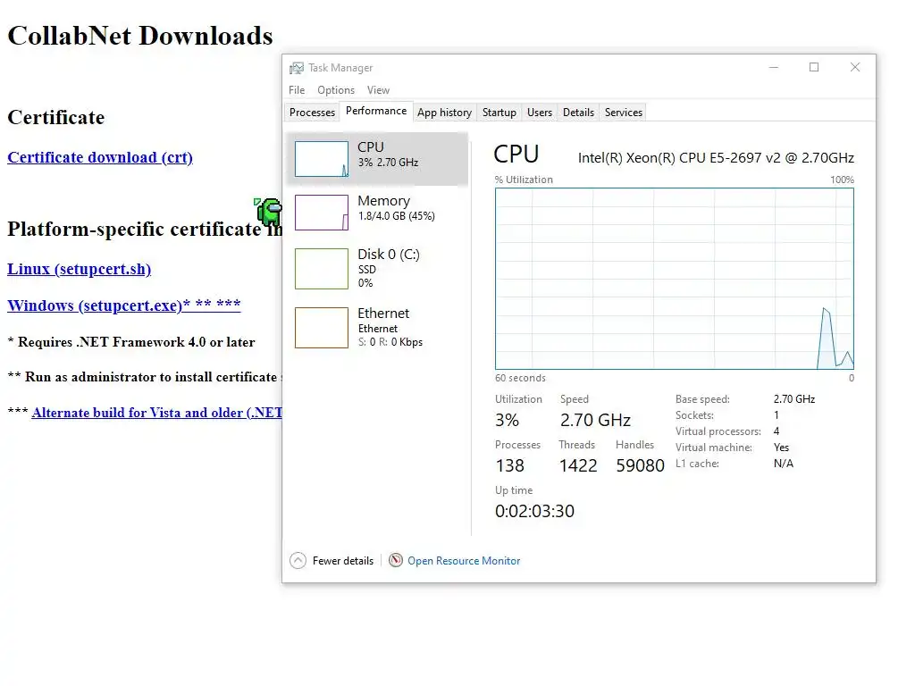The image size is (915, 686).
Task: Open the View menu
Action: (x=378, y=90)
